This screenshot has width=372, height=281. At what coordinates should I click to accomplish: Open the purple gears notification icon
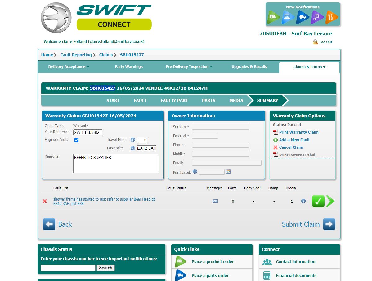[317, 17]
